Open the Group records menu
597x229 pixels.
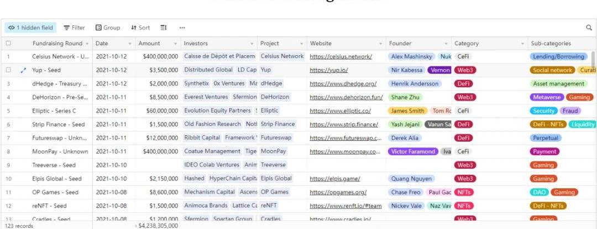(108, 28)
